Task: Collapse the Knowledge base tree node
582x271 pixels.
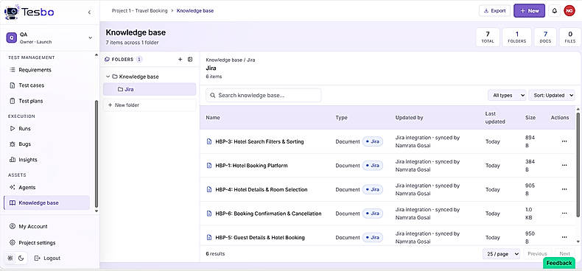Action: point(108,77)
